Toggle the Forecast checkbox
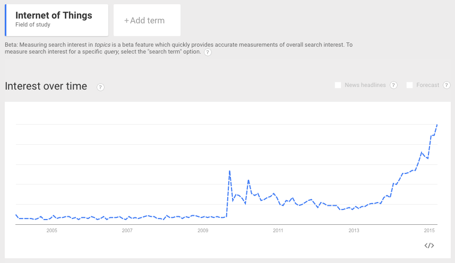The image size is (455, 263). point(409,85)
